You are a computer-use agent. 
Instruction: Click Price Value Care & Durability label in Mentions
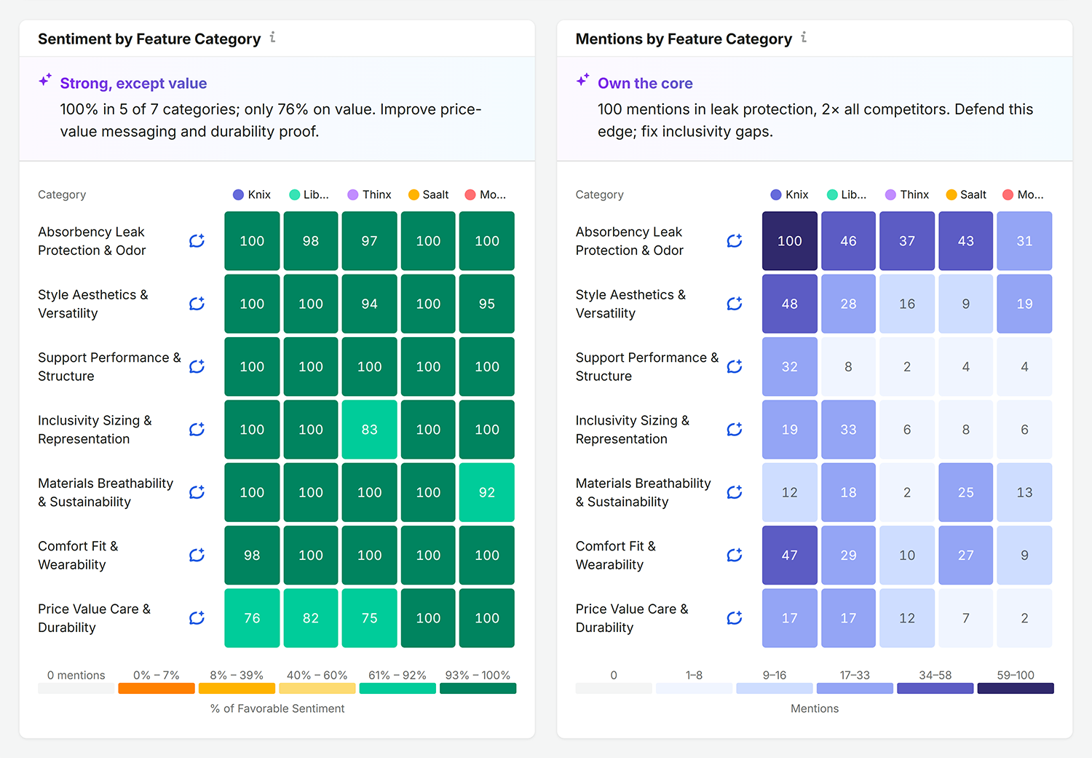pyautogui.click(x=632, y=618)
